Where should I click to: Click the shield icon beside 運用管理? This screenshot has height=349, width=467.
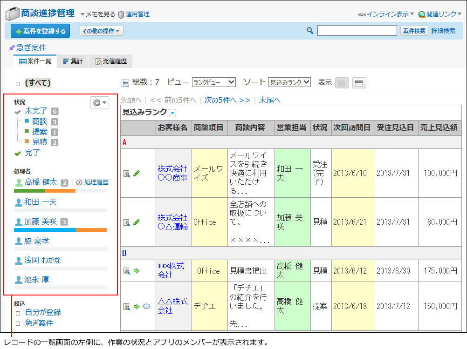pyautogui.click(x=121, y=14)
